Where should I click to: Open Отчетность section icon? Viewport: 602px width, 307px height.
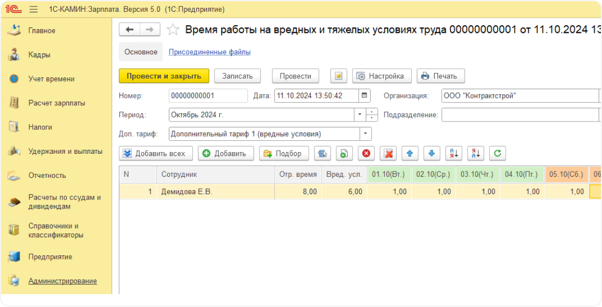coord(14,175)
